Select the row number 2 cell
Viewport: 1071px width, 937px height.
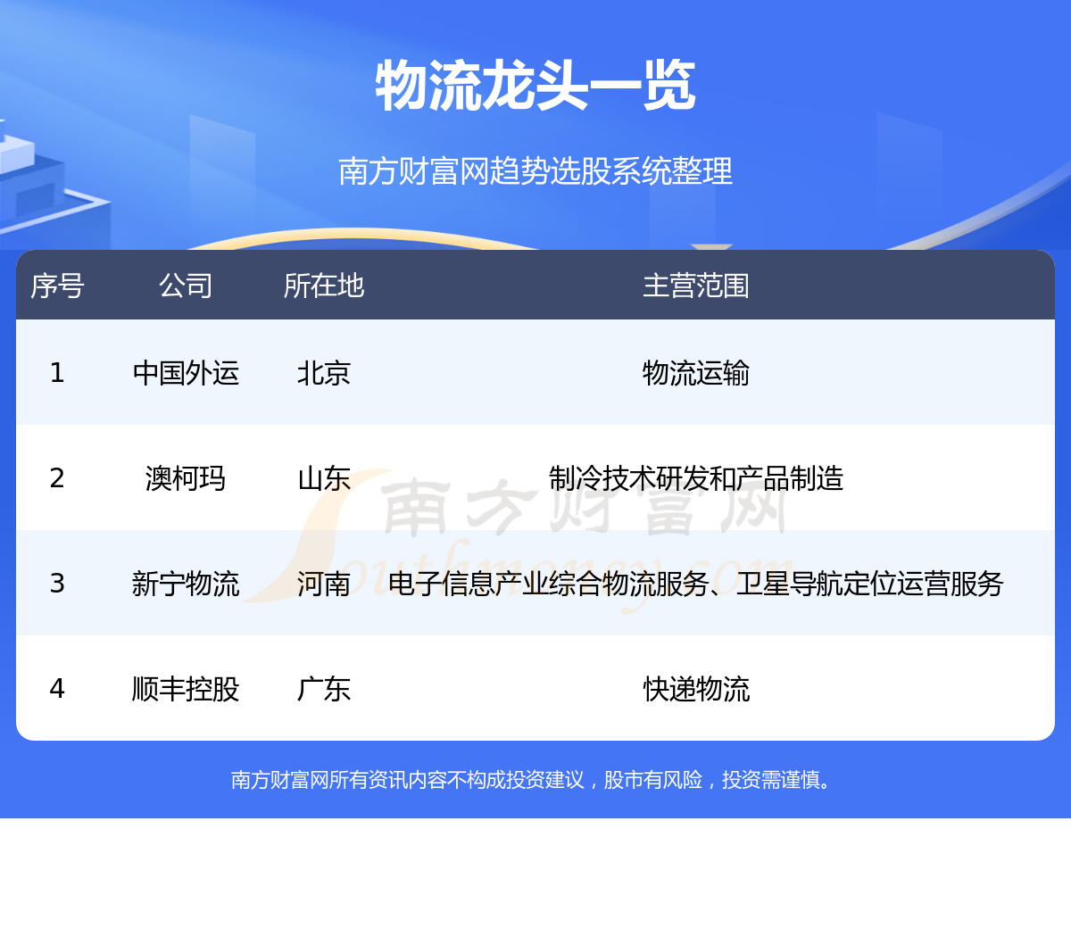(57, 478)
